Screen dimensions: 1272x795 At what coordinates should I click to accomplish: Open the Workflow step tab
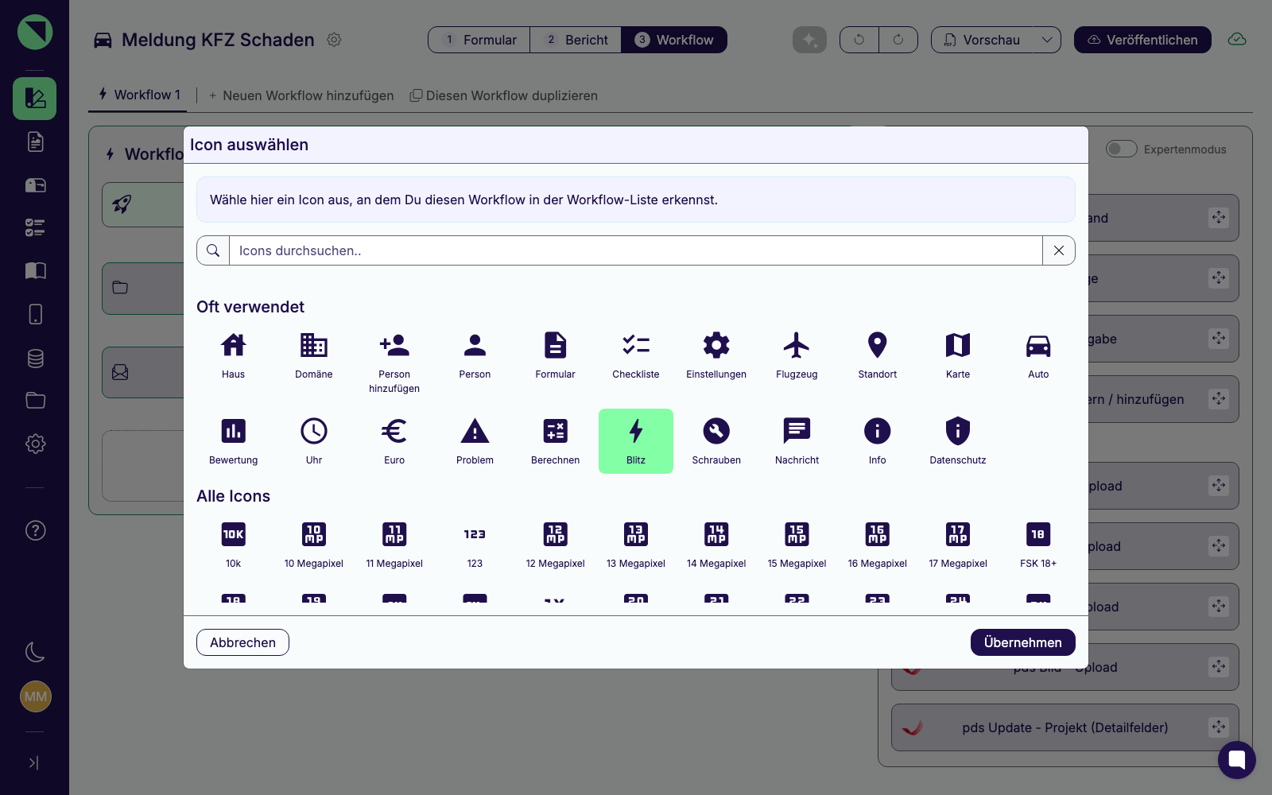click(x=674, y=40)
